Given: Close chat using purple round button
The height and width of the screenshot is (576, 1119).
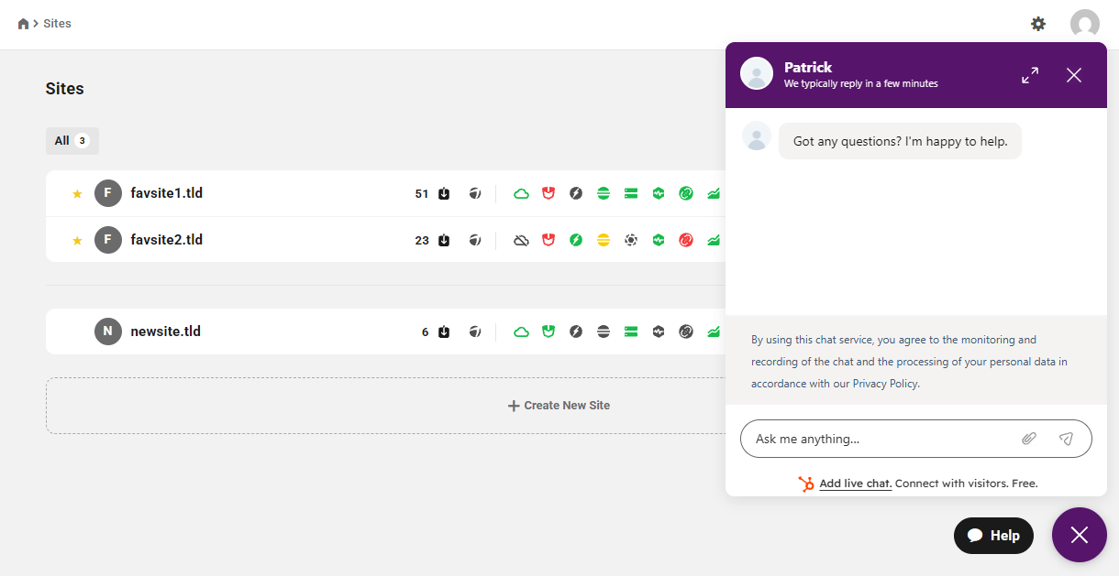Looking at the screenshot, I should [1080, 535].
